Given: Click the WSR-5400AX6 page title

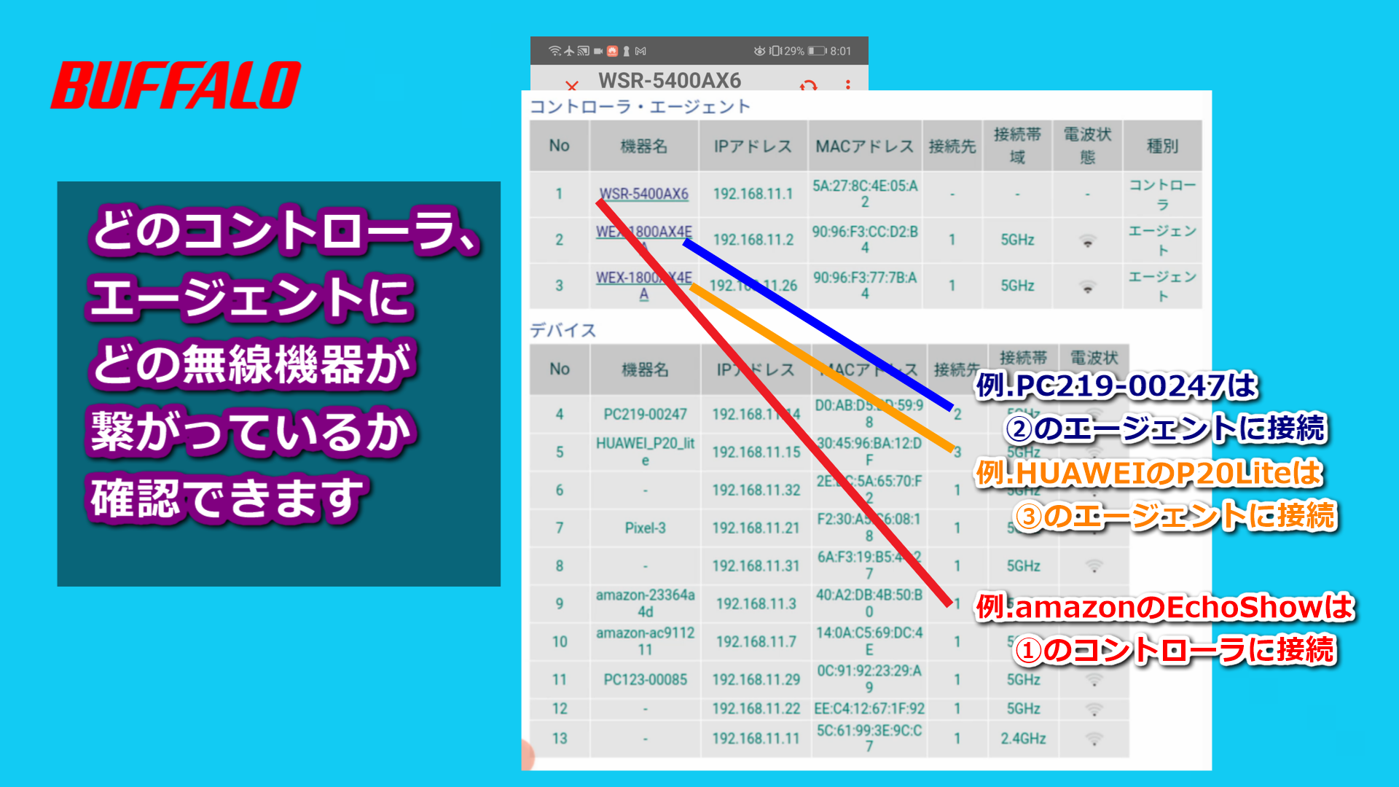Looking at the screenshot, I should coord(670,80).
